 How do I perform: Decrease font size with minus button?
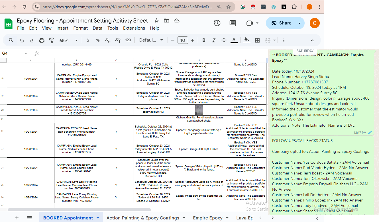pyautogui.click(x=172, y=40)
